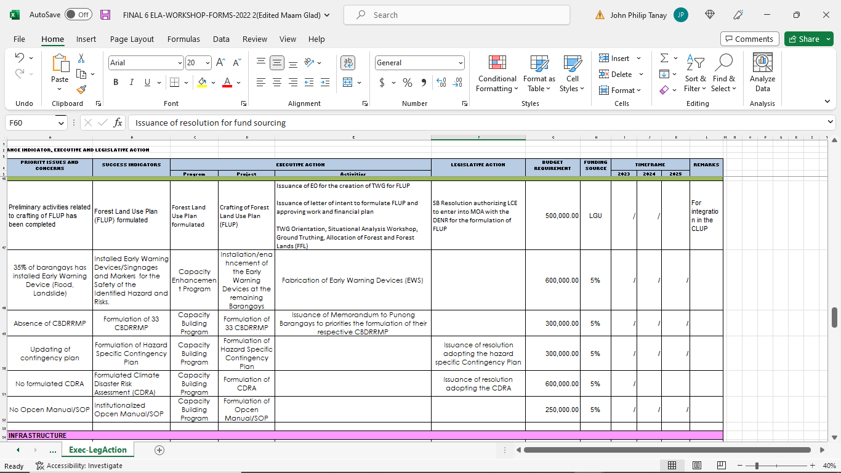
Task: Select the Exec-LegAction sheet tab
Action: click(98, 450)
